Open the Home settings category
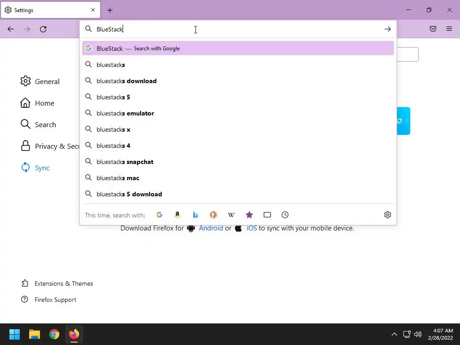Viewport: 460px width, 345px height. (37, 103)
